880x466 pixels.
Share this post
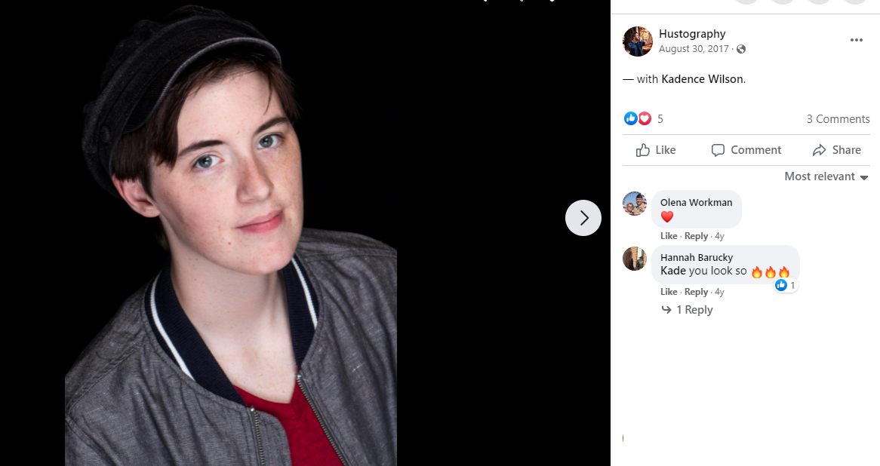pyautogui.click(x=836, y=150)
